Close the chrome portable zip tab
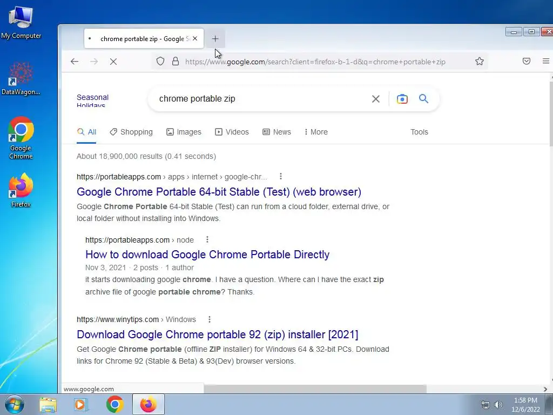 pos(195,39)
